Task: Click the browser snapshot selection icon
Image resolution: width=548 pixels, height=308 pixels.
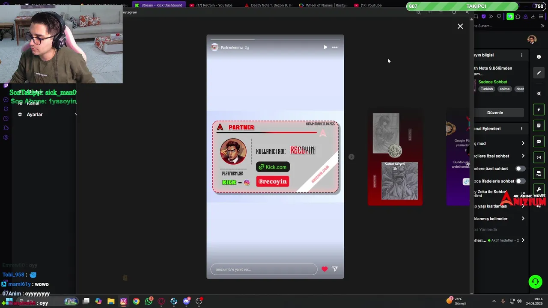Action: [x=476, y=17]
